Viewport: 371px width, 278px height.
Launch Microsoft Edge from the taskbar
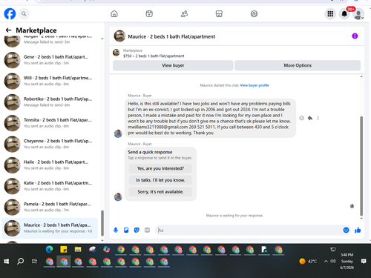[x=49, y=250]
